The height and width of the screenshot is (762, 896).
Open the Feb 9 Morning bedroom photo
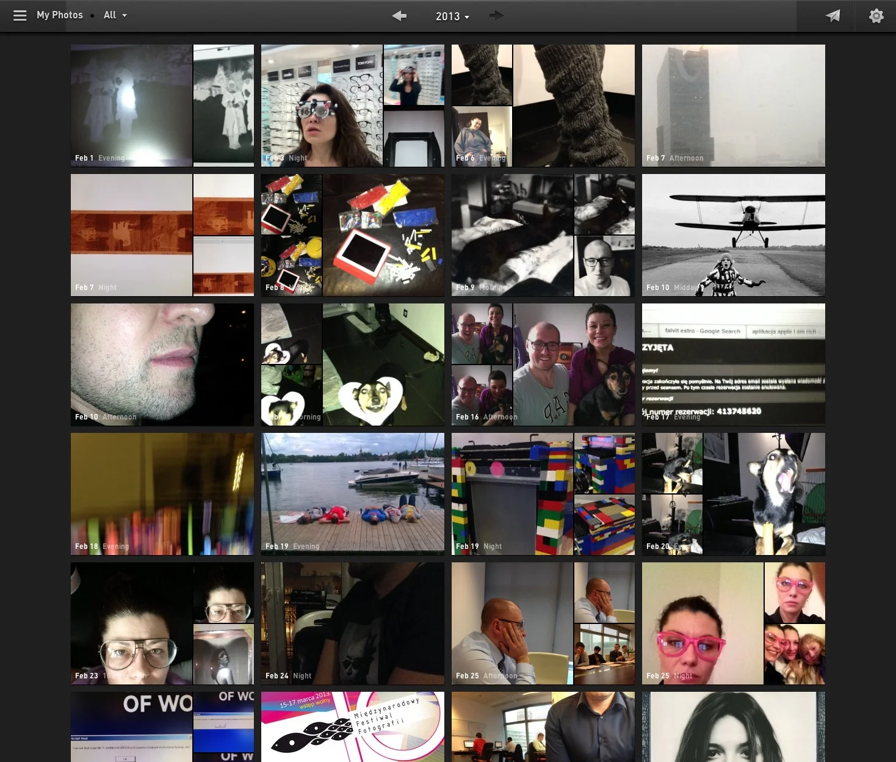[512, 235]
